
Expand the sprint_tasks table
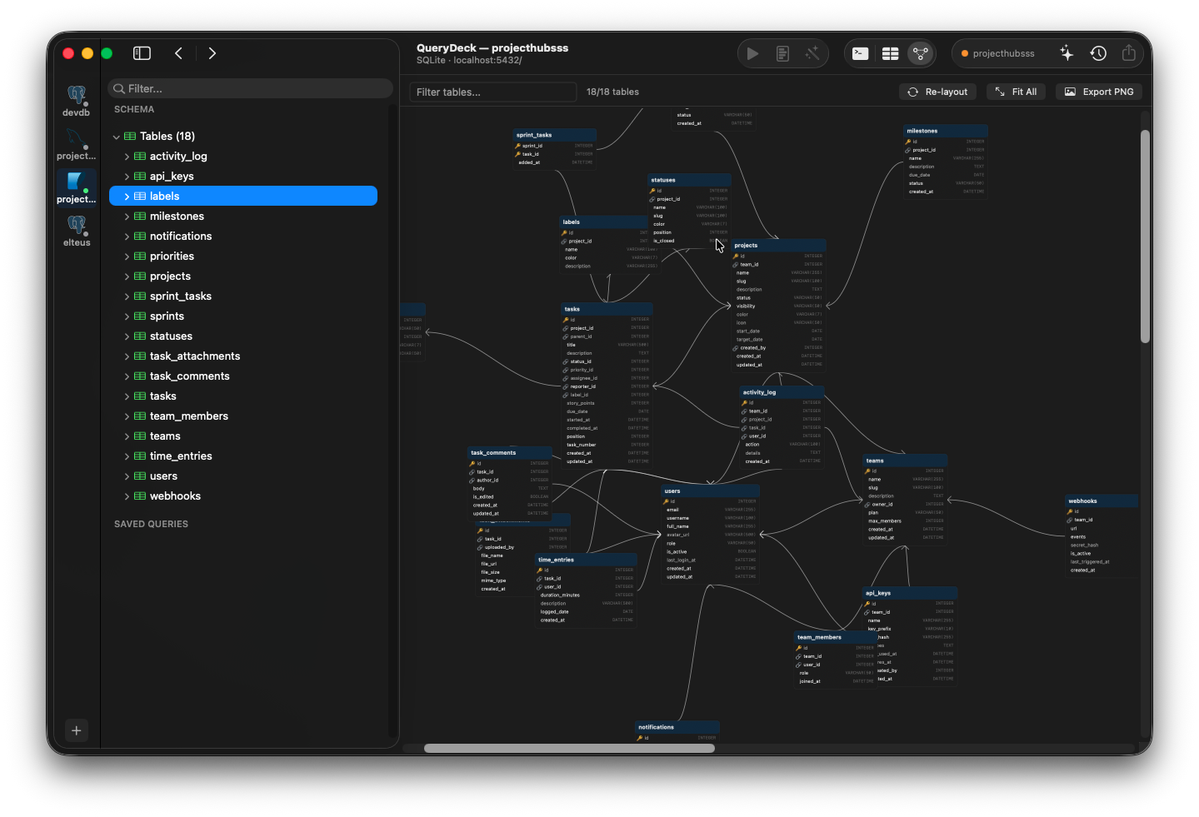[127, 296]
